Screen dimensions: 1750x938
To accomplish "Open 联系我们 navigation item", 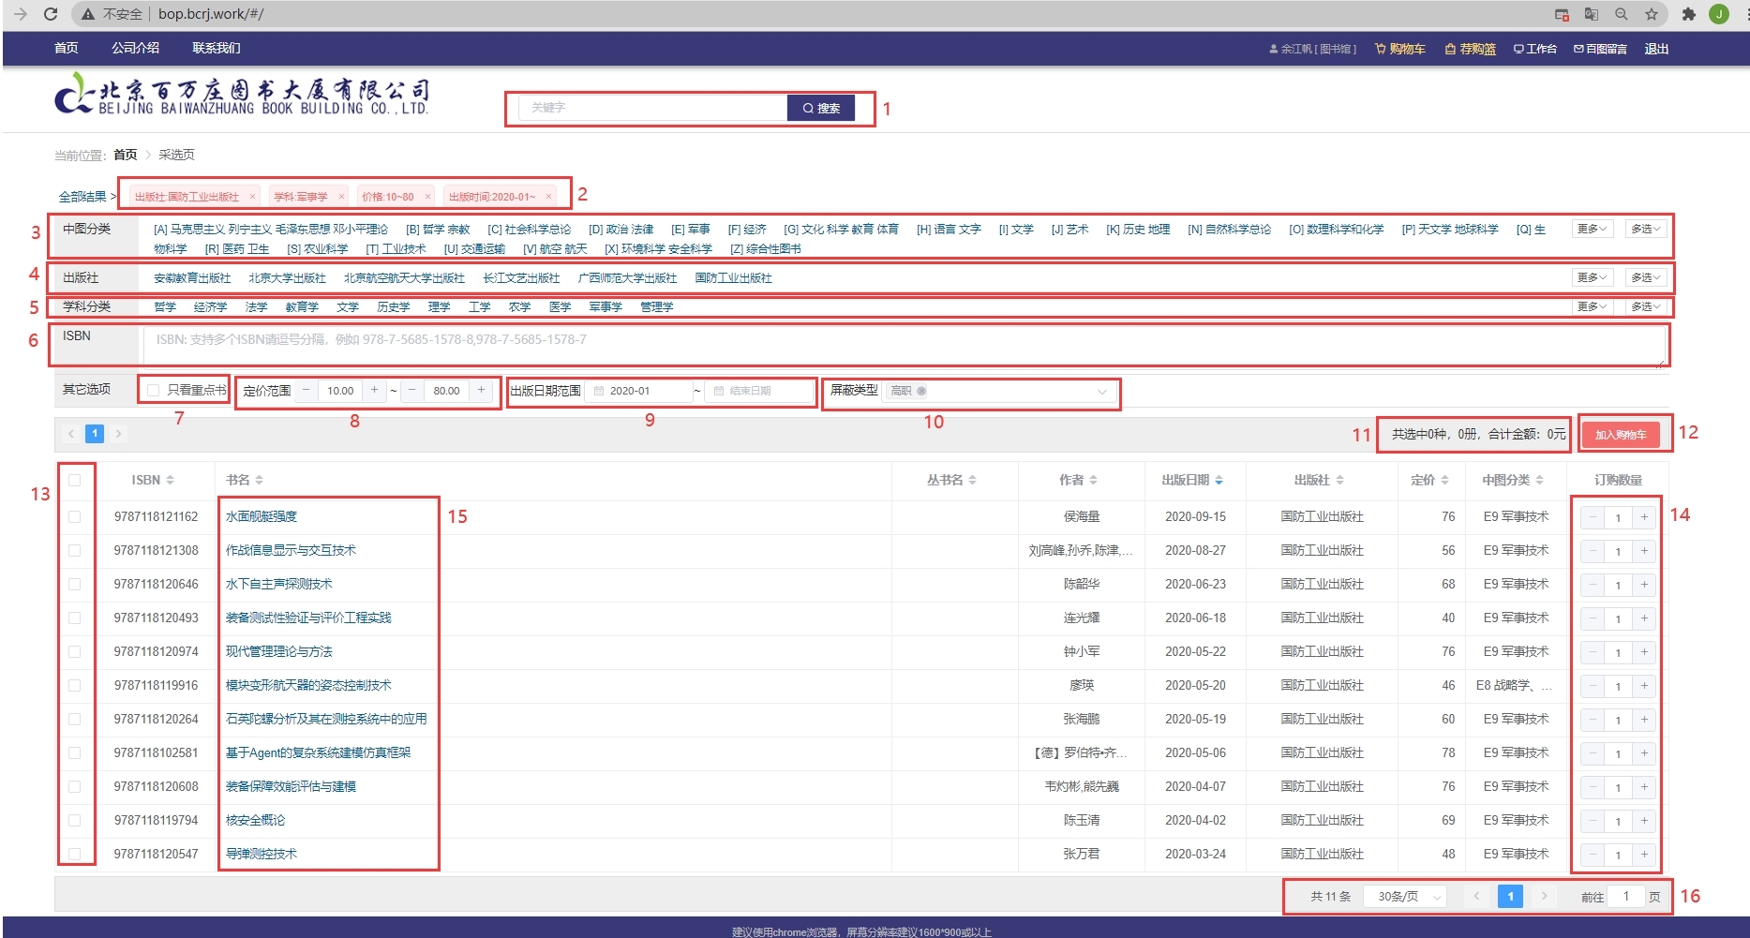I will pyautogui.click(x=217, y=48).
